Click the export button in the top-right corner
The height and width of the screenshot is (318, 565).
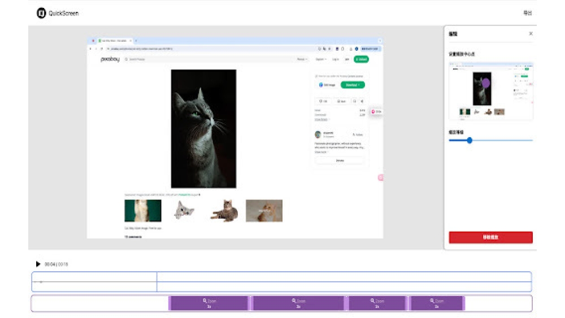pos(527,13)
